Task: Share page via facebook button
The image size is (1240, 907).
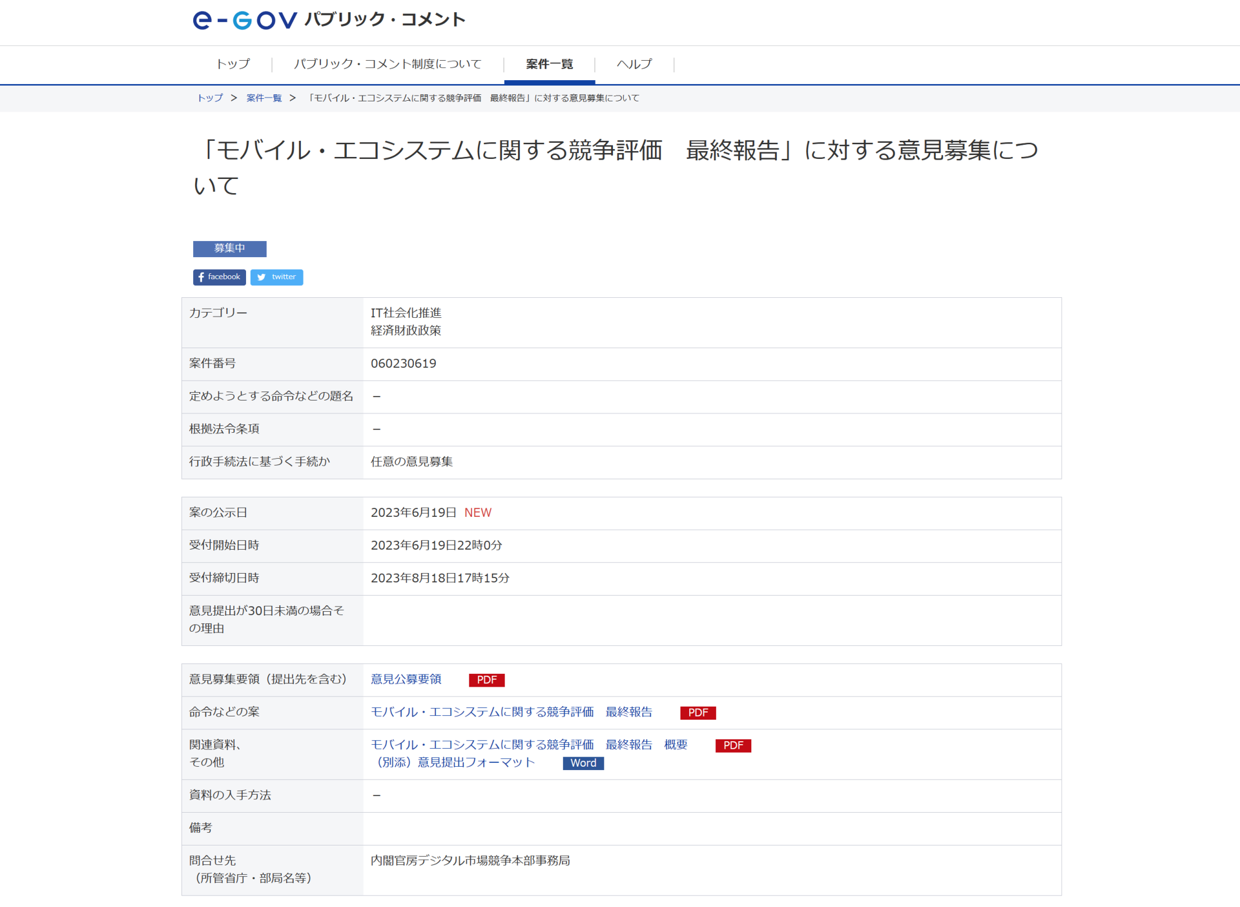Action: (x=219, y=277)
